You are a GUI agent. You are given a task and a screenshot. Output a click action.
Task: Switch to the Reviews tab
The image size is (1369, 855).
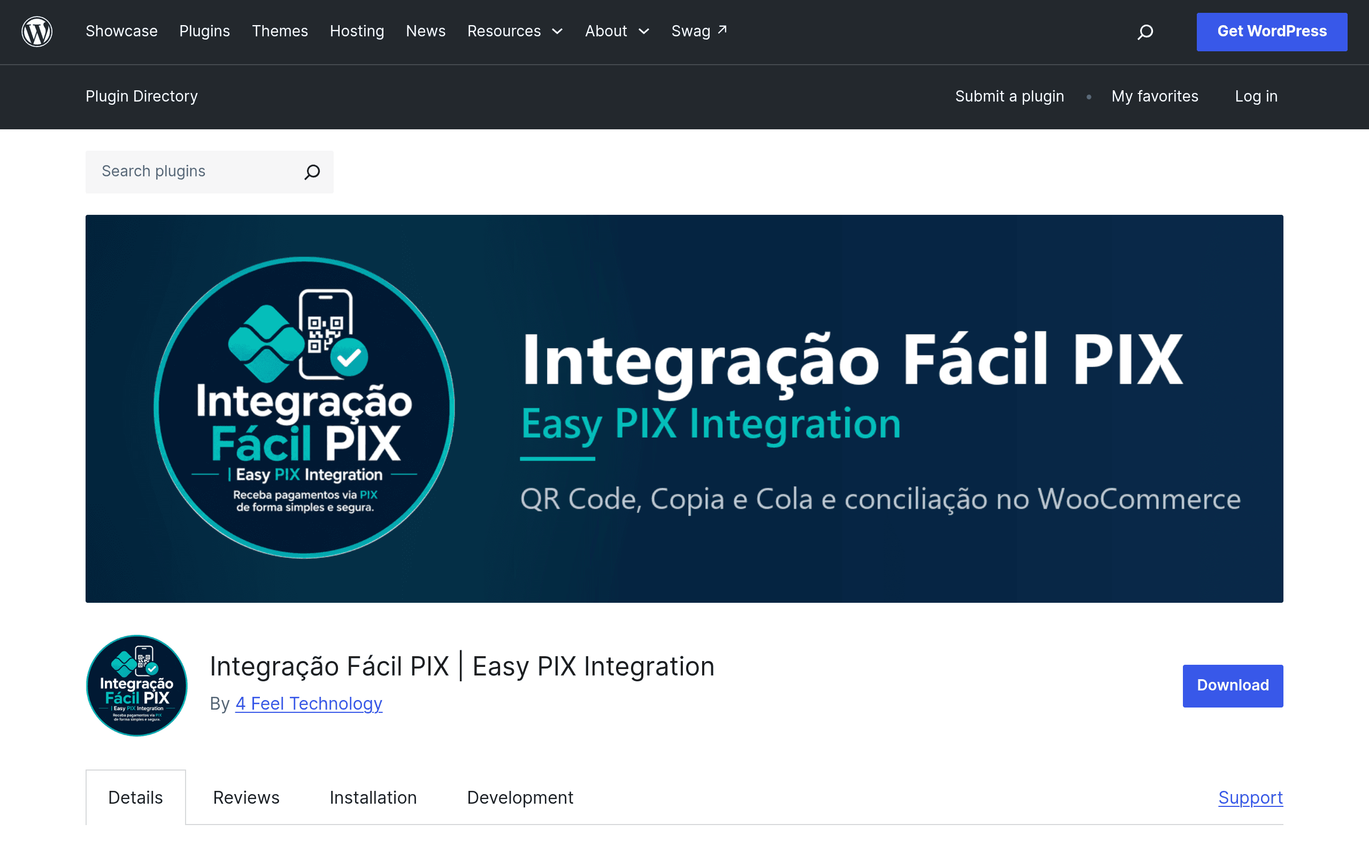pos(246,797)
